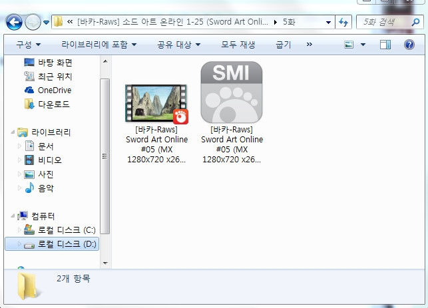Expand the 문서 library node

[x=19, y=146]
